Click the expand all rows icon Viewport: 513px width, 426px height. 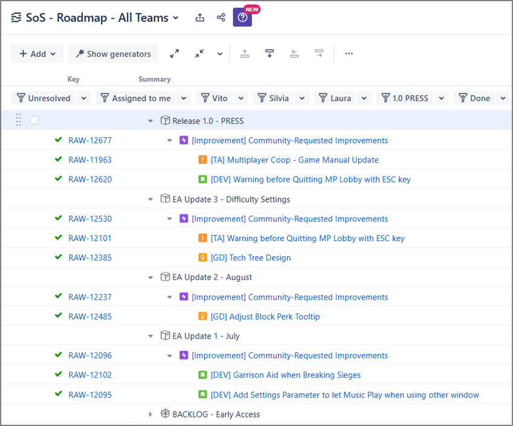click(175, 54)
